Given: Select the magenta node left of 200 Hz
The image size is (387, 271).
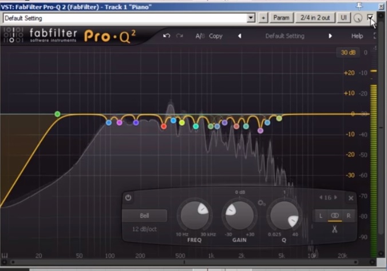Looking at the screenshot, I should [120, 122].
